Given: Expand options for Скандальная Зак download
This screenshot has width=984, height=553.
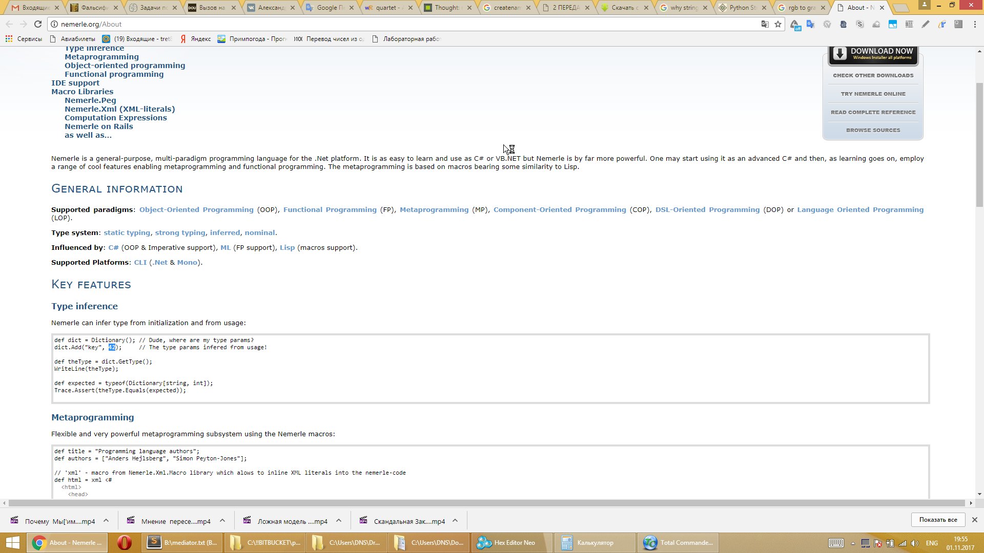Looking at the screenshot, I should pyautogui.click(x=455, y=521).
